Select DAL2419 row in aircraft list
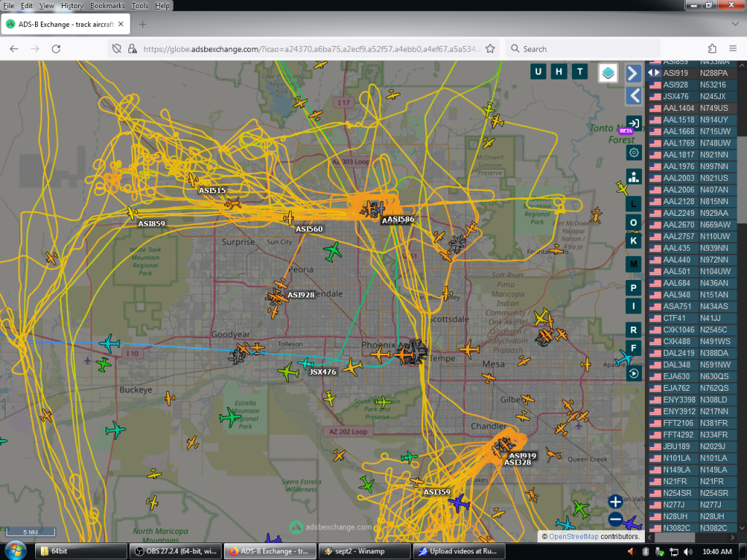The width and height of the screenshot is (747, 560). coord(692,353)
